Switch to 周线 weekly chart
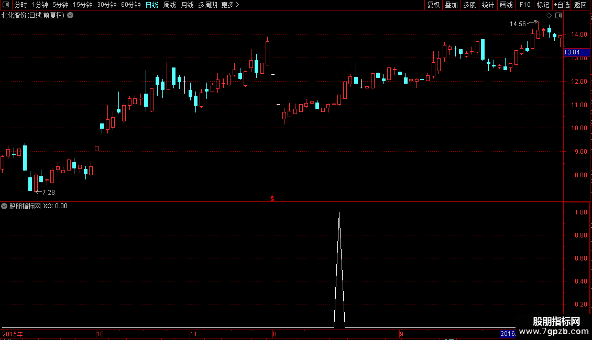The height and width of the screenshot is (340, 592). coord(170,5)
